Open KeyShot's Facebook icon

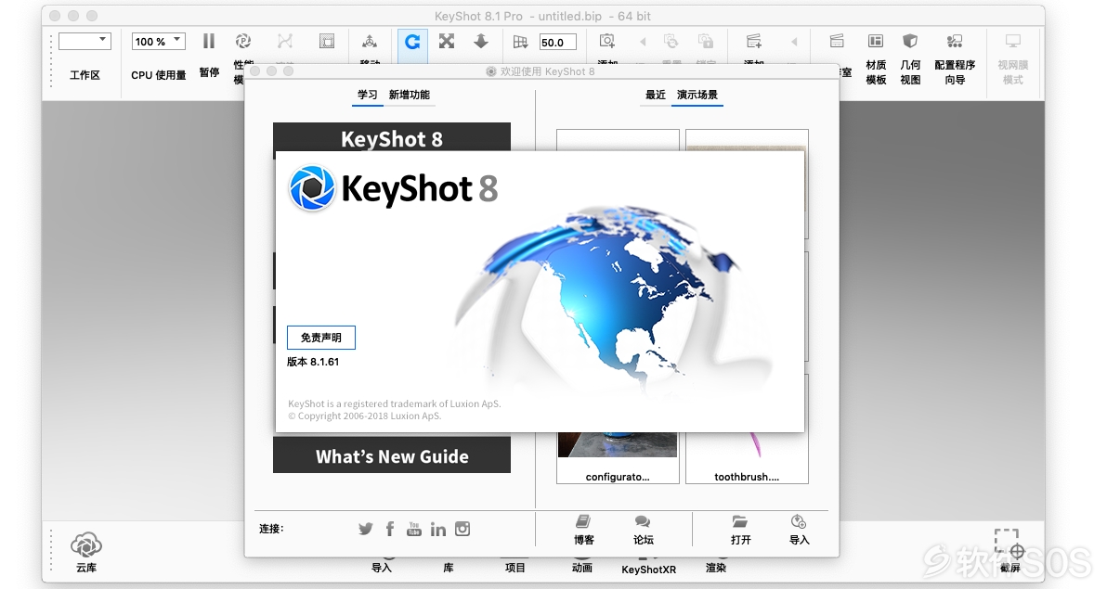pyautogui.click(x=390, y=529)
